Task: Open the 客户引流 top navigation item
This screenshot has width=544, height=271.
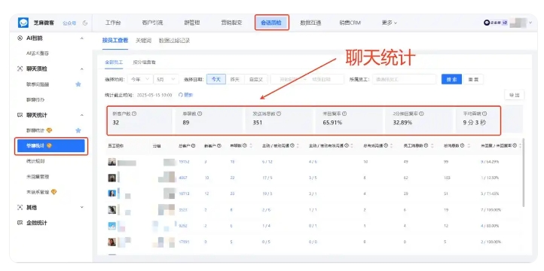Action: pyautogui.click(x=152, y=23)
